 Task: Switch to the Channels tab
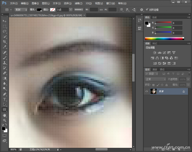pyautogui.click(x=155, y=70)
